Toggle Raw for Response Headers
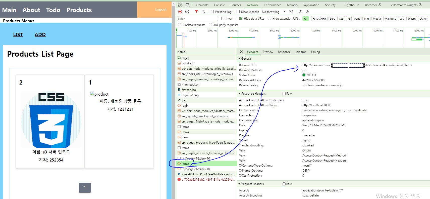The width and height of the screenshot is (430, 199). (284, 94)
